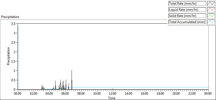Click the Time axis title below the plot
The image size is (216, 100).
[112, 98]
